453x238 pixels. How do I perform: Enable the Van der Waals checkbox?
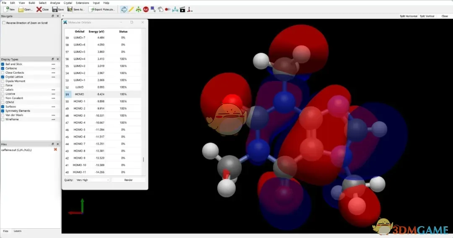3,115
